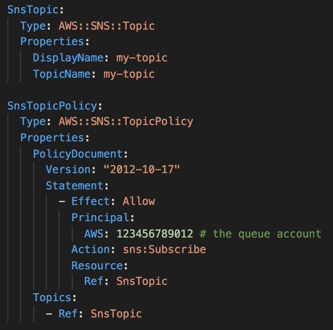This screenshot has height=330, width=333.
Task: Click the sns:Subscribe action value
Action: (x=164, y=249)
